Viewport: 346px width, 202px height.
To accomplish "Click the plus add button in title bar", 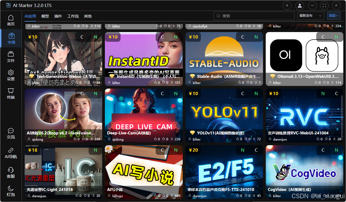I will point(287,5).
